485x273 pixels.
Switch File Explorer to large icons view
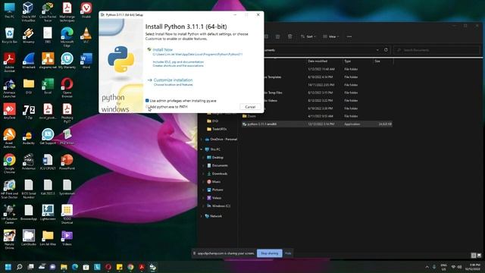pos(479,256)
